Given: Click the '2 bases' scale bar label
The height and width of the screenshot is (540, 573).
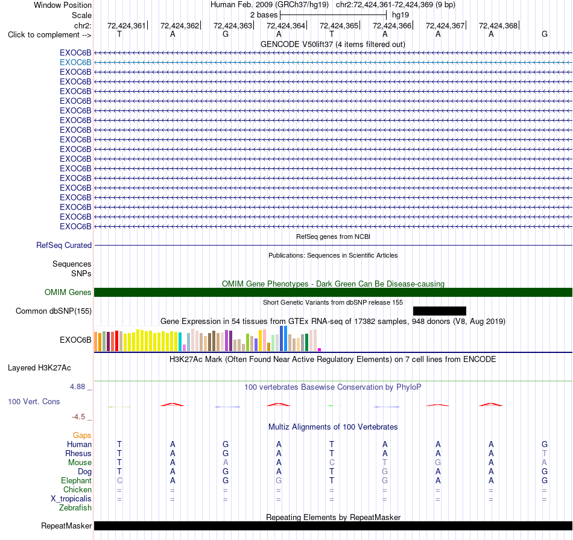Looking at the screenshot, I should [x=264, y=15].
